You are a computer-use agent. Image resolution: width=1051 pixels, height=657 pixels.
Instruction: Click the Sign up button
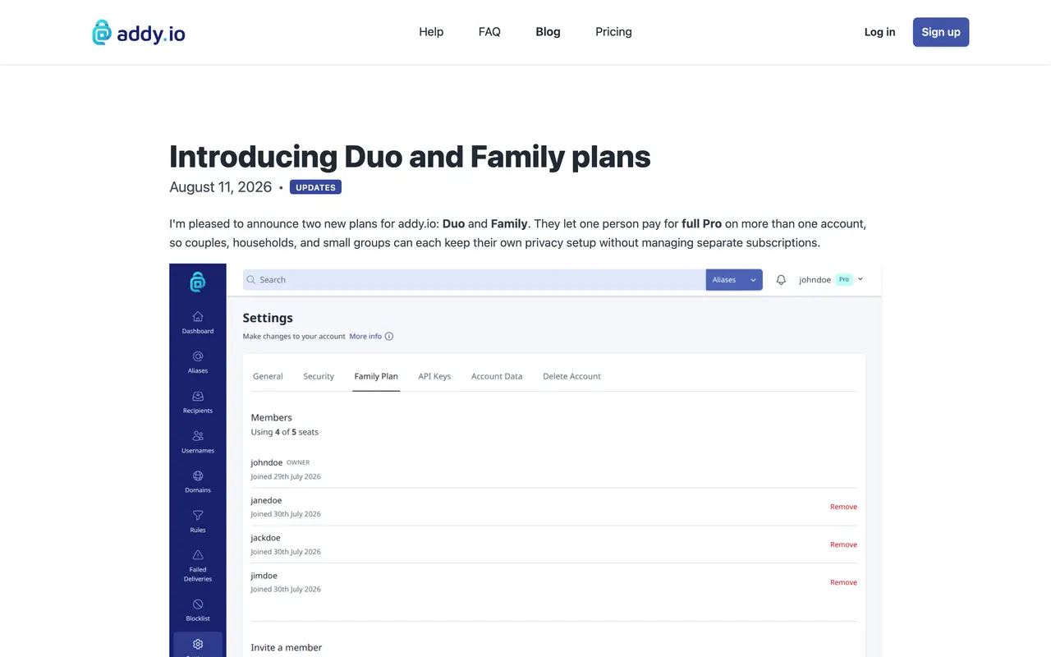click(941, 32)
